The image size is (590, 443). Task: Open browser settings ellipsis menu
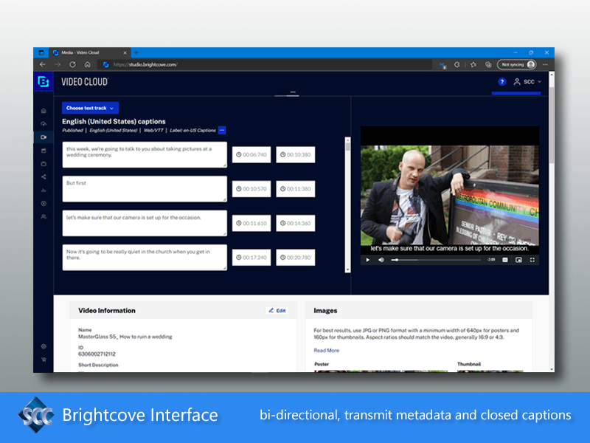[545, 65]
